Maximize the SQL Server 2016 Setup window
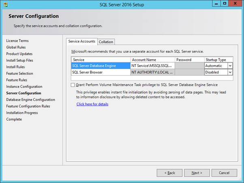The width and height of the screenshot is (244, 183). coord(225,3)
